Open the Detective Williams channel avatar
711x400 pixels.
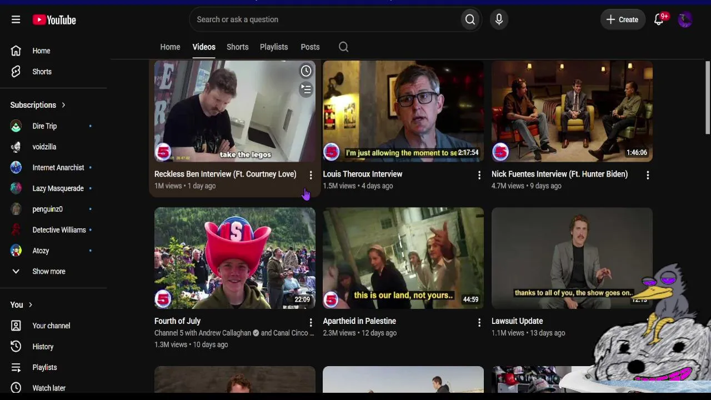[16, 230]
